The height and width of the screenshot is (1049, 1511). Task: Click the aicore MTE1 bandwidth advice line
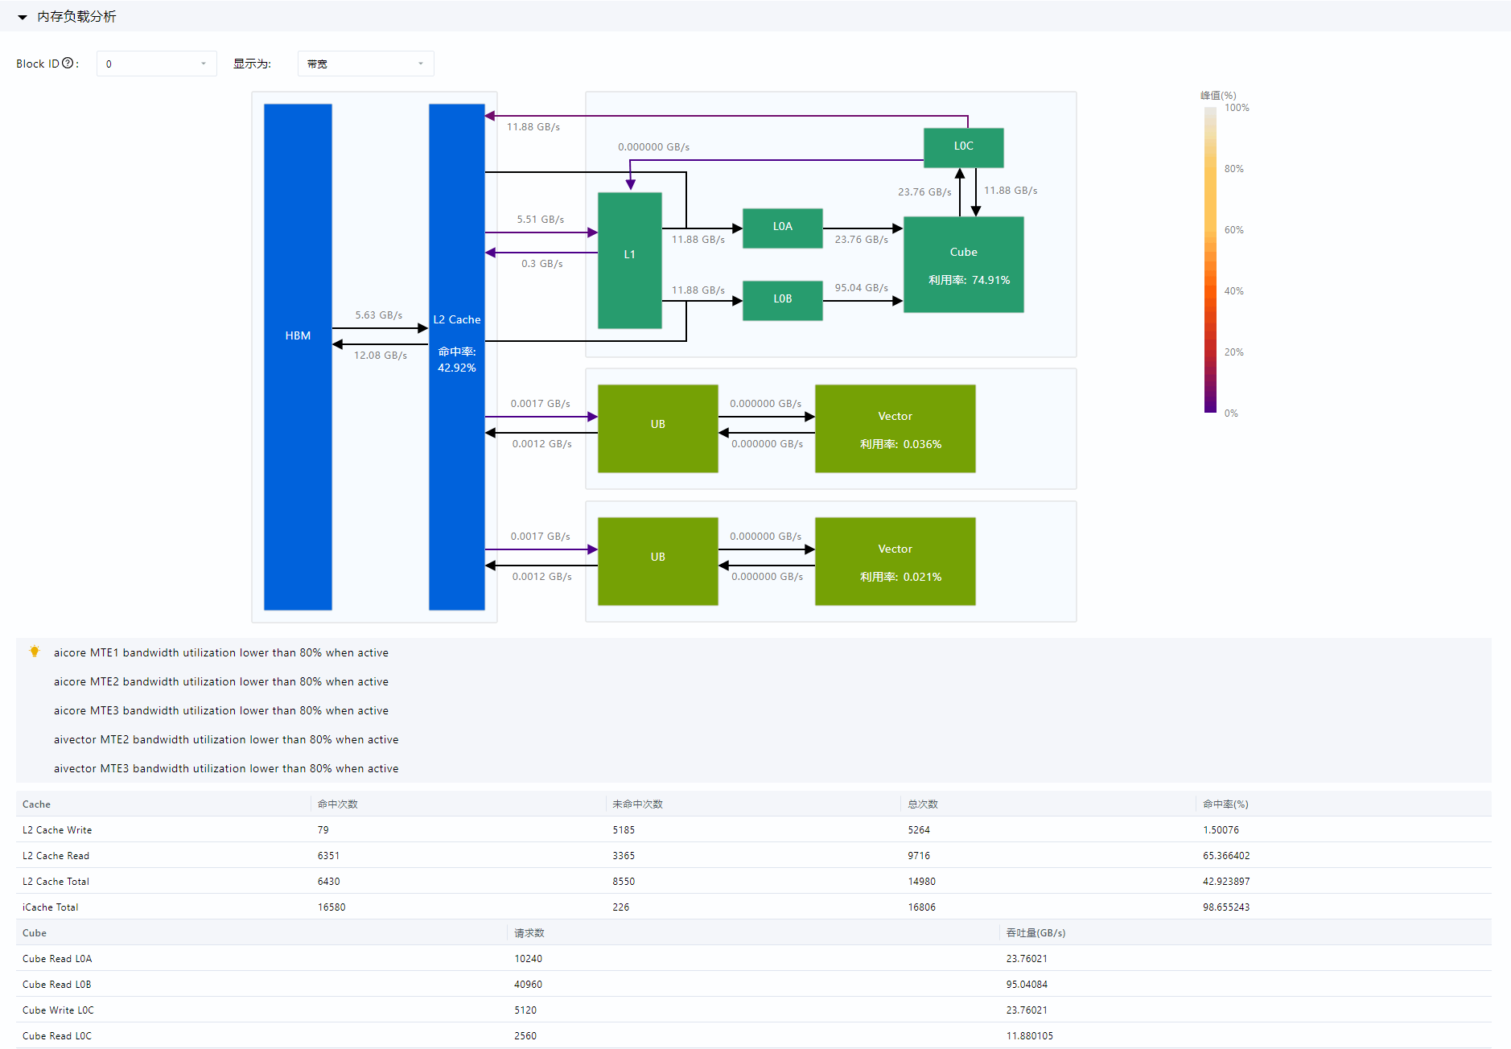(x=221, y=652)
